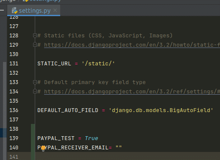Click line number 131 in the gutter
This screenshot has height=160, width=220.
(14, 64)
